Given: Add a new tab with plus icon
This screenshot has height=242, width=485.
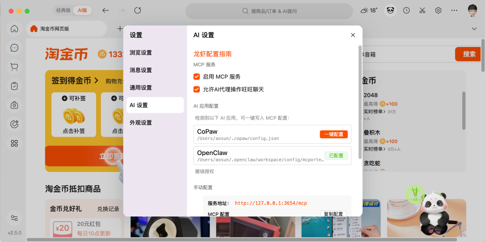Looking at the screenshot, I should click(120, 29).
